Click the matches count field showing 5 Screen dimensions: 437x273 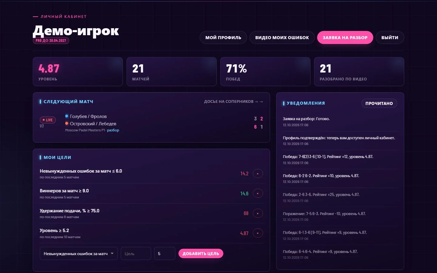[164, 254]
